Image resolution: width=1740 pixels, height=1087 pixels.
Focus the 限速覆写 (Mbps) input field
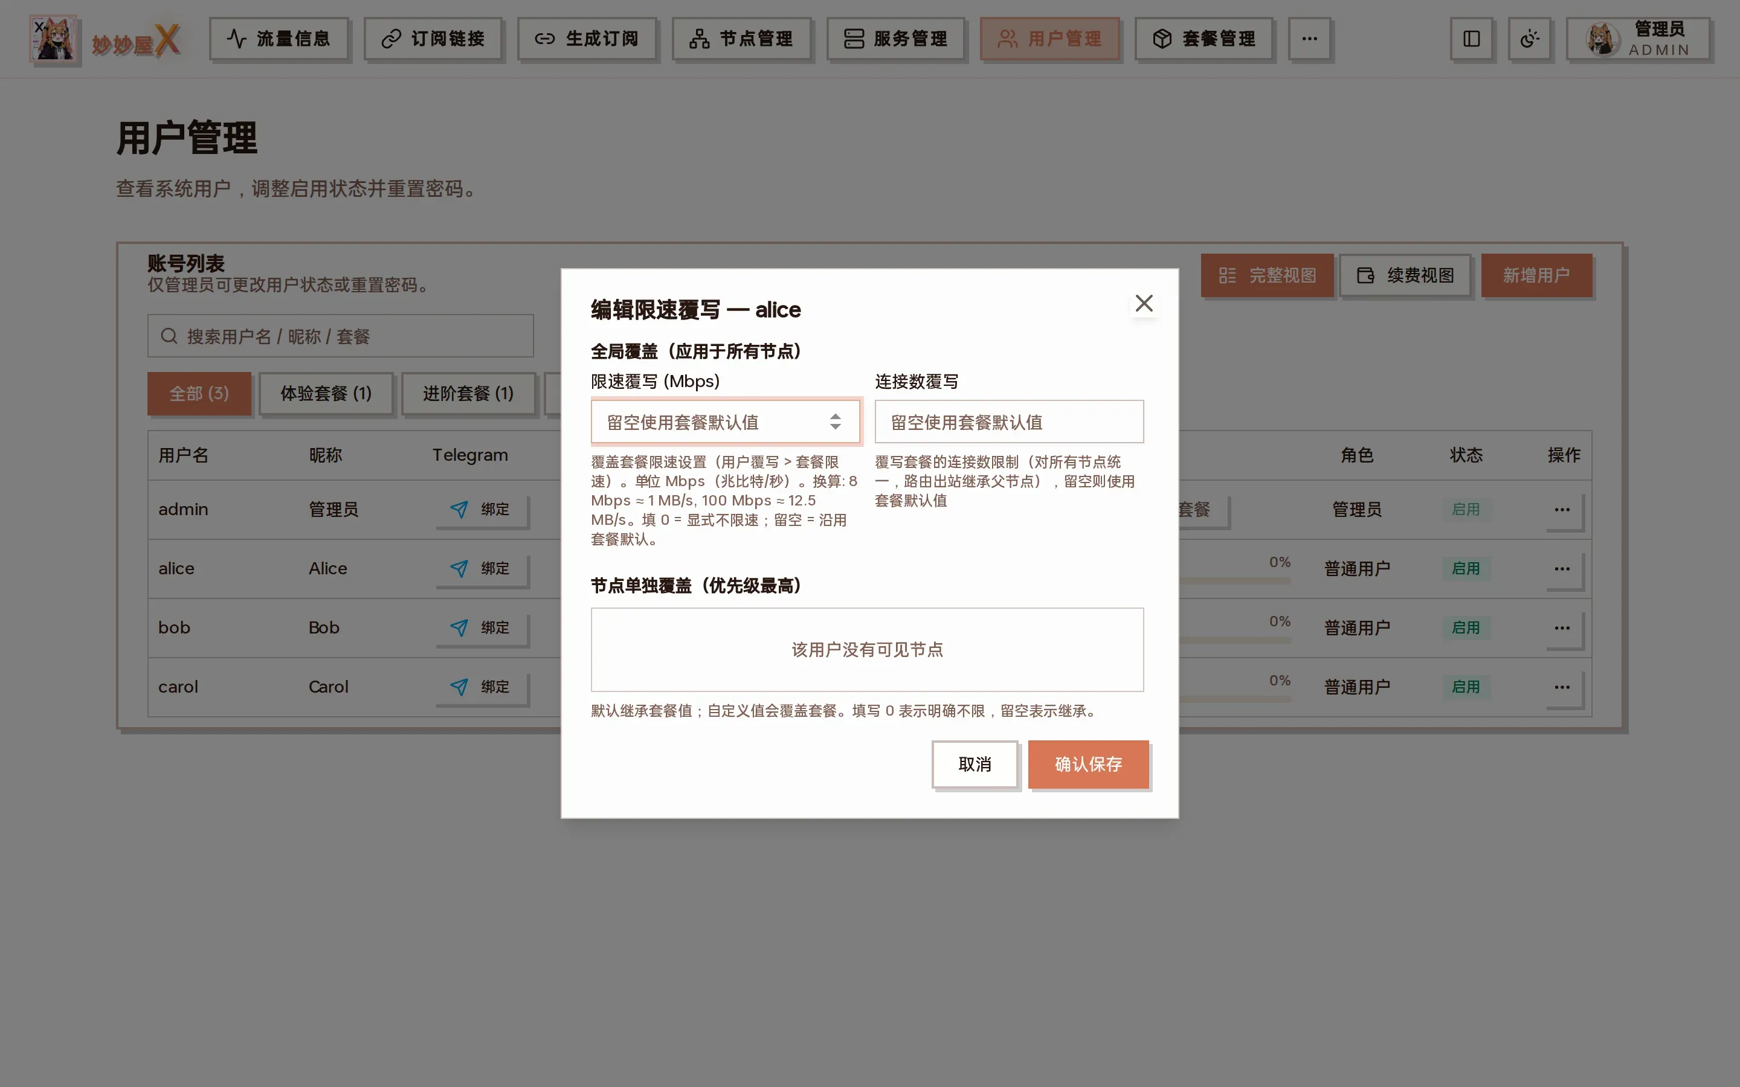[x=725, y=422]
